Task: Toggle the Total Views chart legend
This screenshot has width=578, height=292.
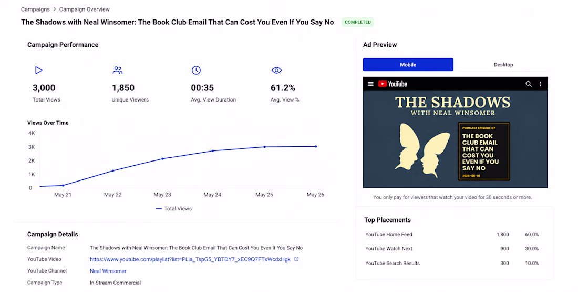Action: pos(173,208)
